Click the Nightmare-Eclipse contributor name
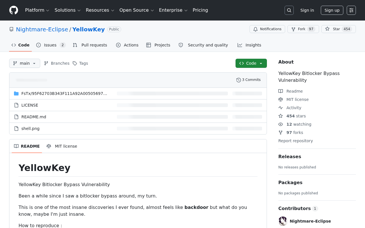The width and height of the screenshot is (365, 228). click(x=310, y=221)
